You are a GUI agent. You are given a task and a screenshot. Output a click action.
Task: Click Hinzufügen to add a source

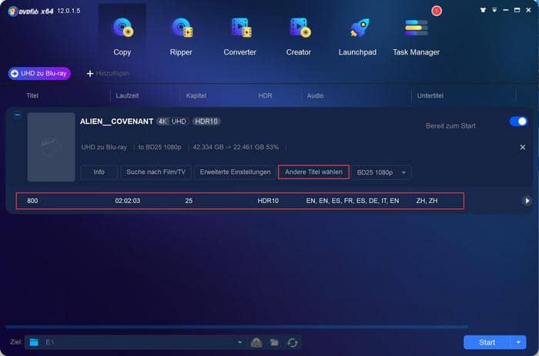point(108,74)
